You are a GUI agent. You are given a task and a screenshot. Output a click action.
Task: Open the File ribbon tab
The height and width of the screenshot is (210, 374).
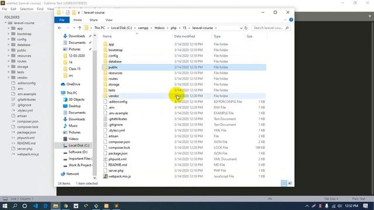point(62,20)
